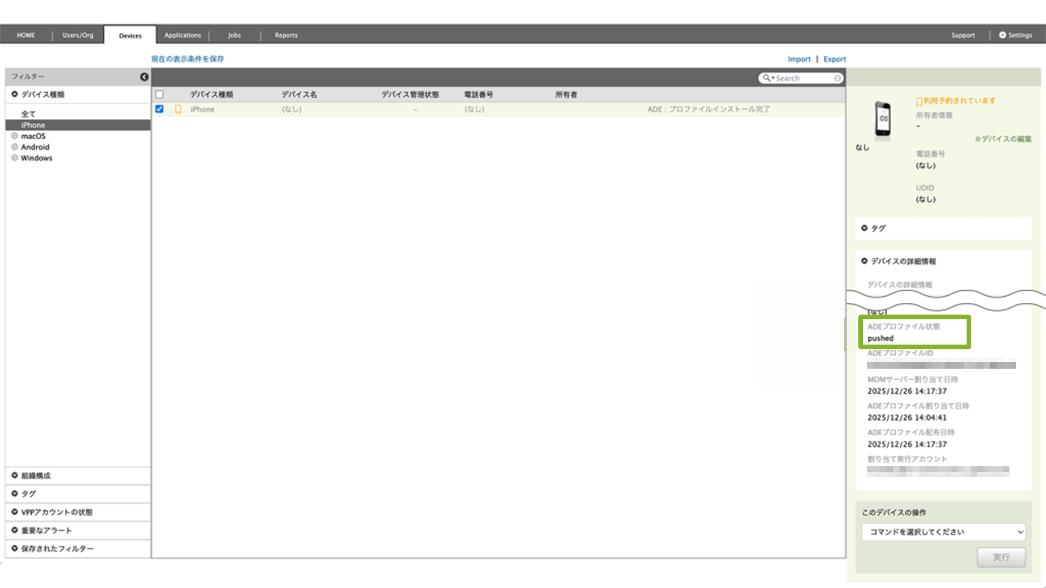Image resolution: width=1046 pixels, height=588 pixels.
Task: Click the search magnifier icon
Action: [767, 78]
